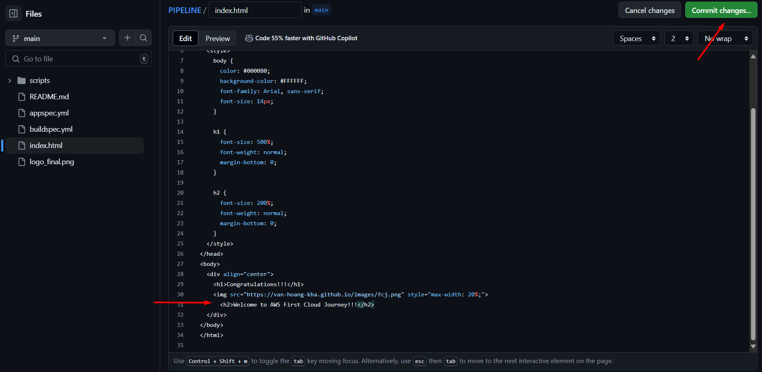Image resolution: width=762 pixels, height=372 pixels.
Task: Click the main branch label link
Action: tap(321, 10)
